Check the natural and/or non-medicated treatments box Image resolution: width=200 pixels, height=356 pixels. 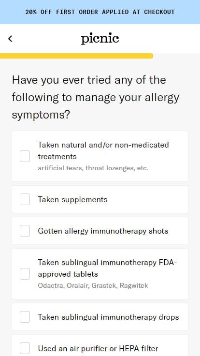[25, 156]
